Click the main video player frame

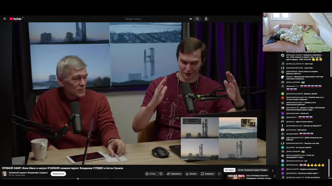[139, 93]
